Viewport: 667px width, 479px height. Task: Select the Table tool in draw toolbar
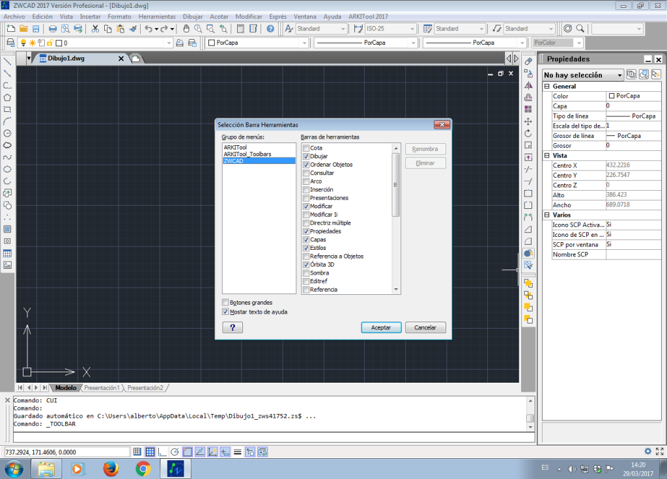click(x=7, y=253)
